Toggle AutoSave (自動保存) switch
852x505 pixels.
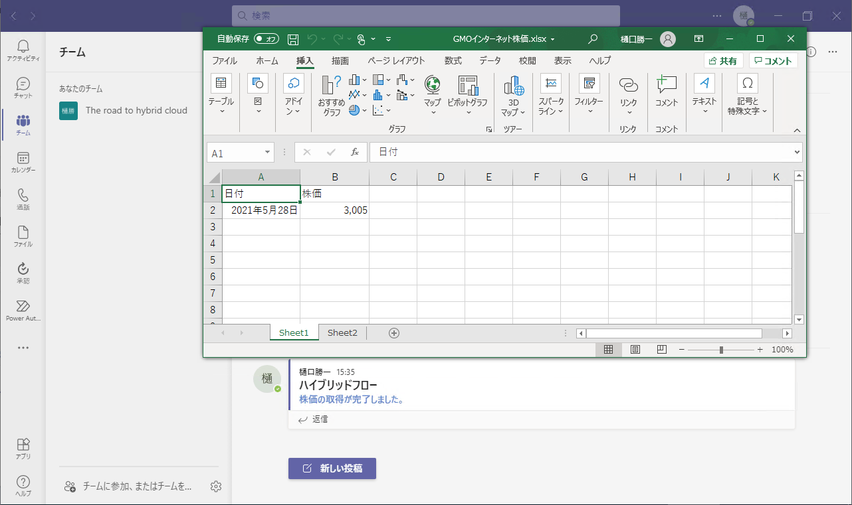coord(267,39)
